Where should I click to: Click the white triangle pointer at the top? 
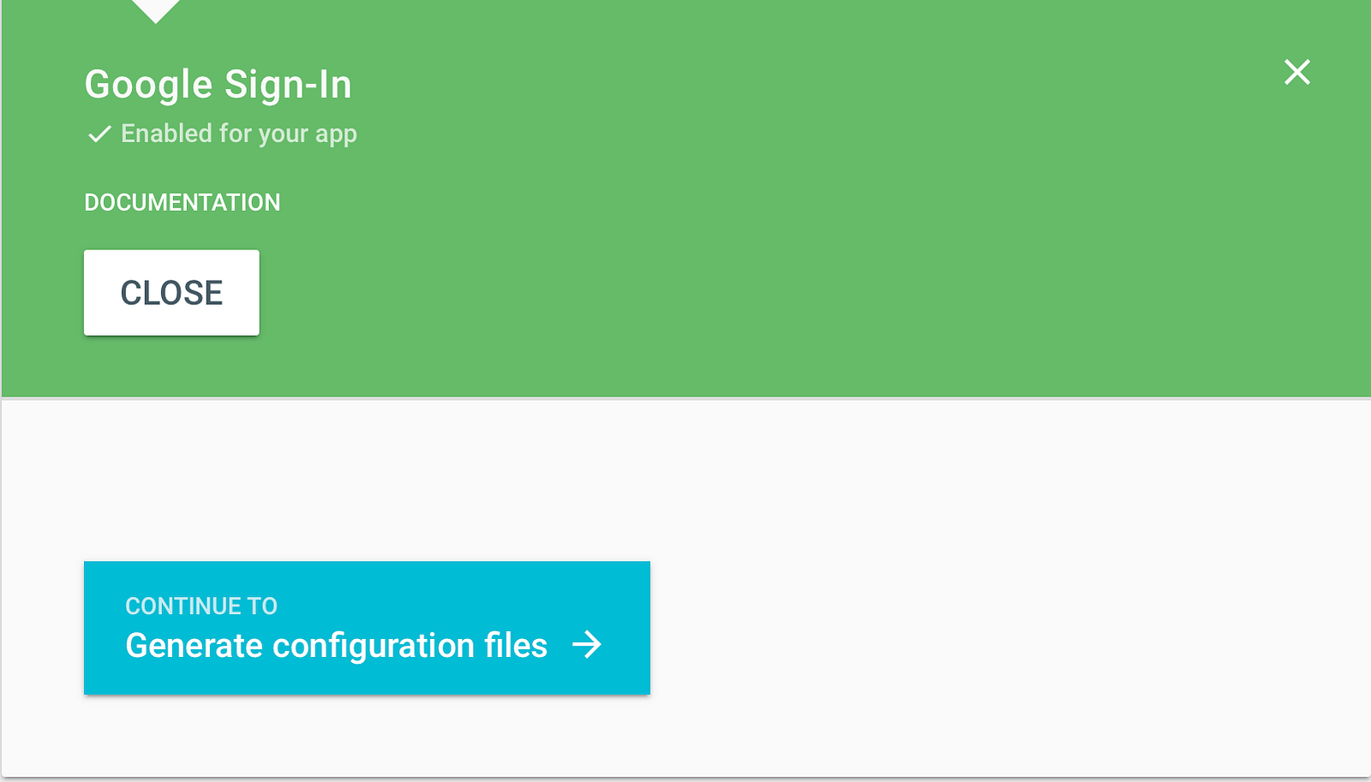[x=156, y=11]
